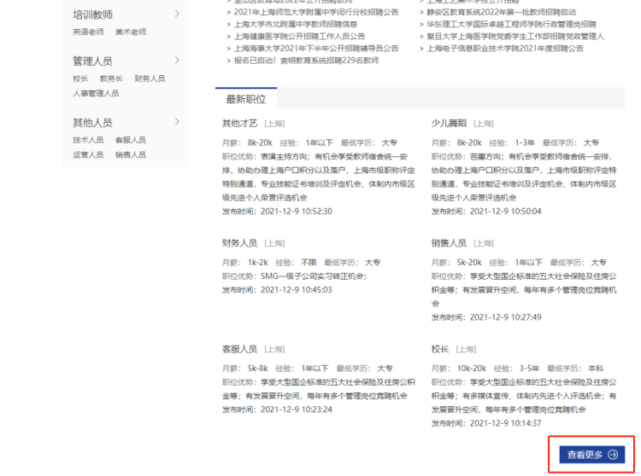The image size is (641, 476).
Task: View the 客服人员 job posting title
Action: (239, 349)
